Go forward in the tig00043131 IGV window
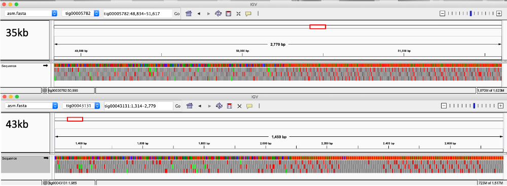 209,106
